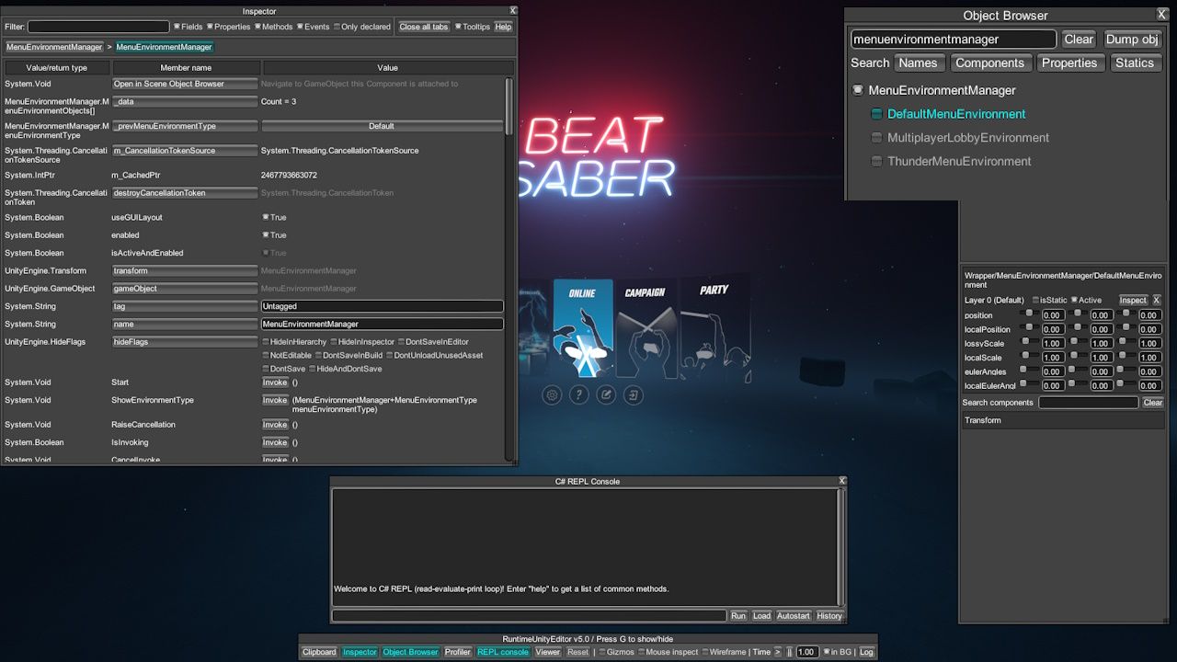Click the exit game door icon
This screenshot has height=662, width=1177.
(x=634, y=395)
